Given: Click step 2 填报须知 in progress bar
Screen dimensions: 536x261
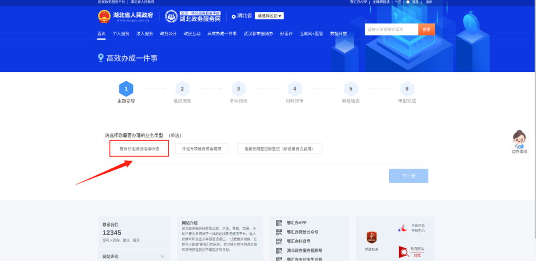Looking at the screenshot, I should pos(182,90).
